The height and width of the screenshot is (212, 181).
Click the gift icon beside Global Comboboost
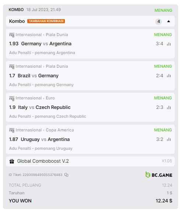[12, 161]
